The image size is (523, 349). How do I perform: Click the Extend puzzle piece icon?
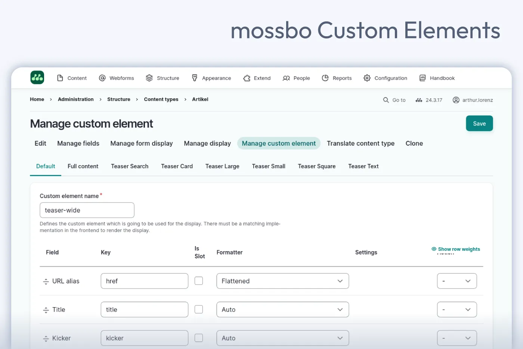247,78
